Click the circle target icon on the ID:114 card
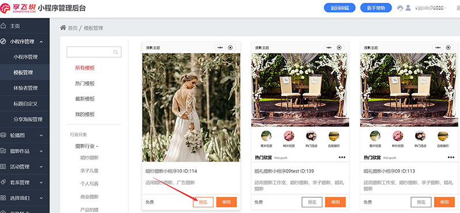Image resolution: width=460 pixels, height=213 pixels. pos(231,48)
